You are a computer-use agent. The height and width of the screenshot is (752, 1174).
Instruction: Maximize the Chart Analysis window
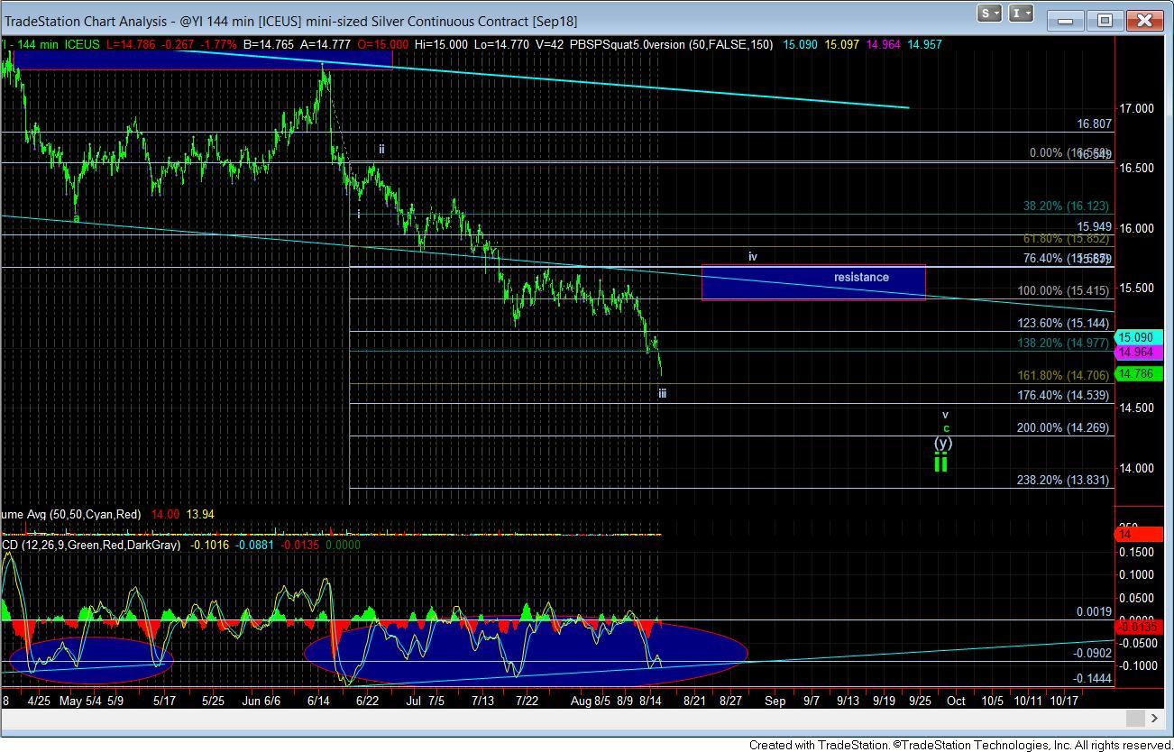(x=1105, y=20)
